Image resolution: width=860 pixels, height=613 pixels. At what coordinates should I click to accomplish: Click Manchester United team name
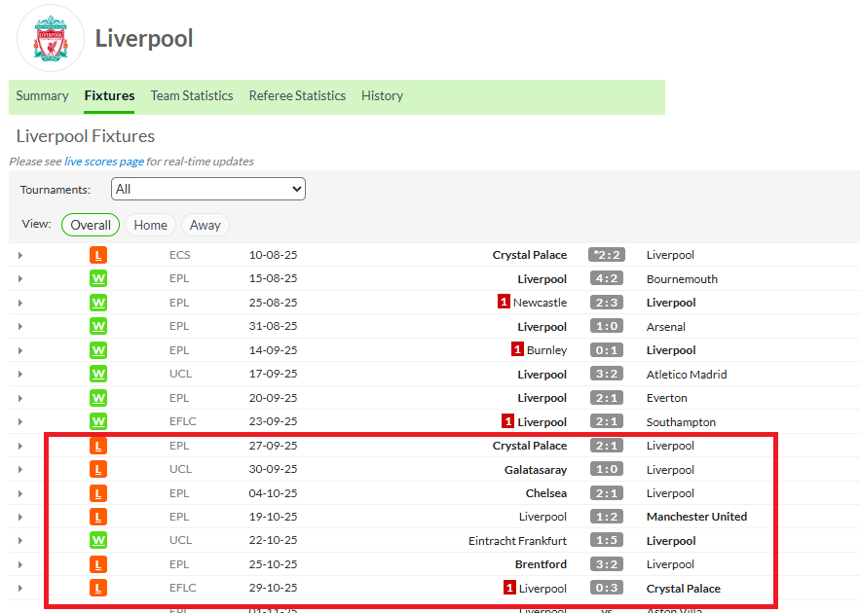(696, 517)
